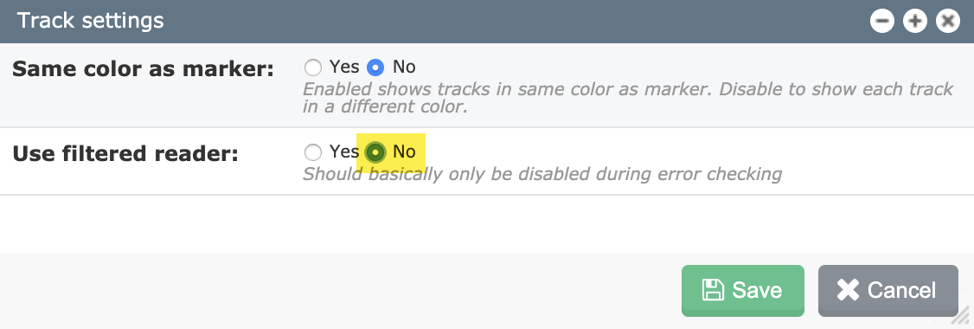
Task: Click the floppy disk icon on Save
Action: pos(713,290)
